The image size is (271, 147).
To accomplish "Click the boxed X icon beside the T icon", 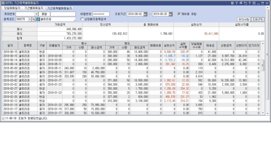I will pyautogui.click(x=232, y=3).
